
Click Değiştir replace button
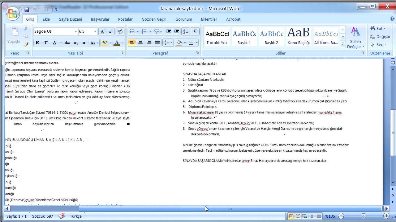(x=380, y=36)
